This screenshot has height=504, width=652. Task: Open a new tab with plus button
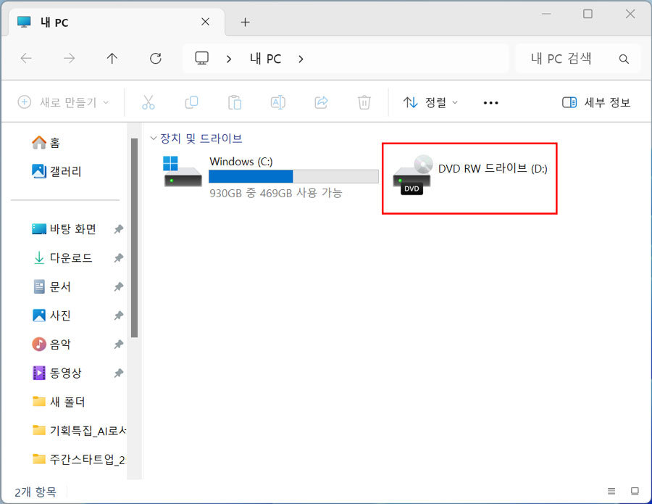[245, 22]
